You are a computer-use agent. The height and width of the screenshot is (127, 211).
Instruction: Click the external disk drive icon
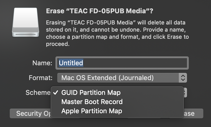26,22
